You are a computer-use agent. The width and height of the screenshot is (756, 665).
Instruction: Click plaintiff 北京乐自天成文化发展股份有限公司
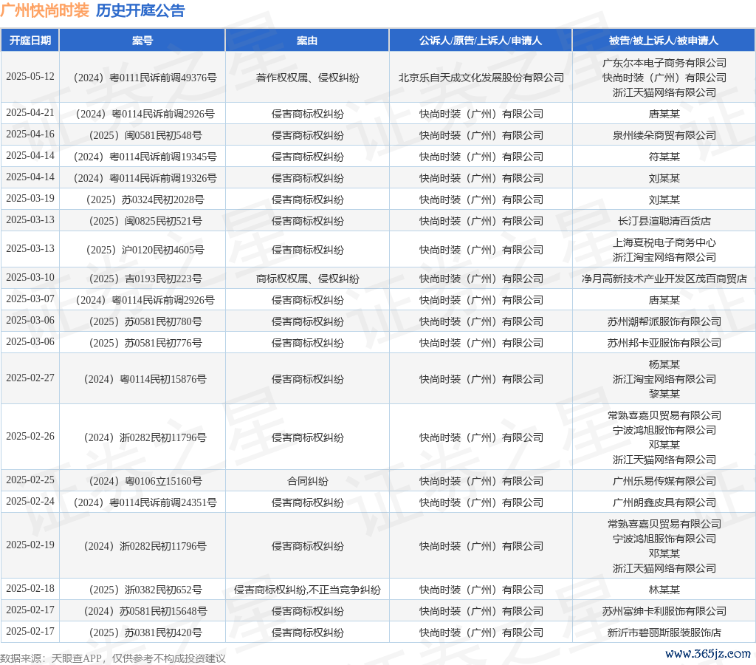pos(481,78)
